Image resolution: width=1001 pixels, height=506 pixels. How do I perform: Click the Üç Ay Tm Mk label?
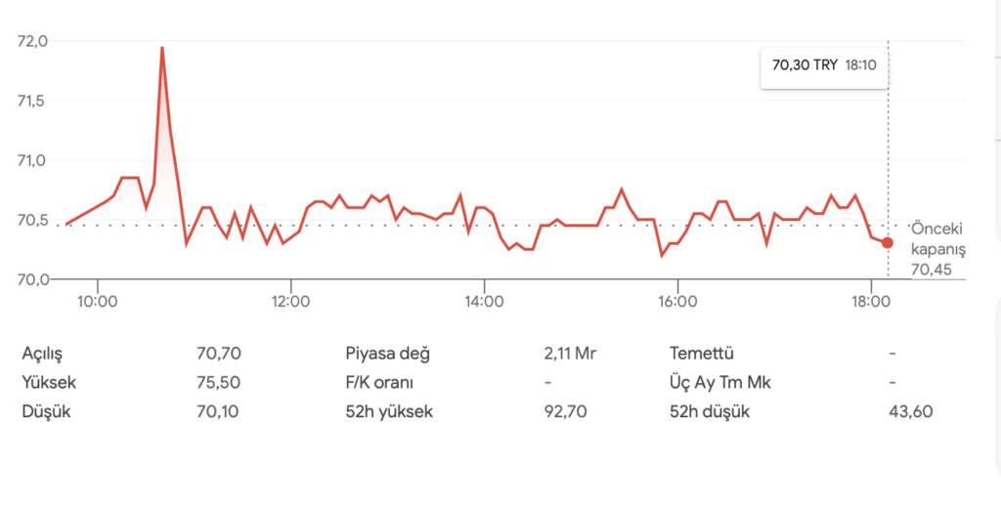[720, 382]
